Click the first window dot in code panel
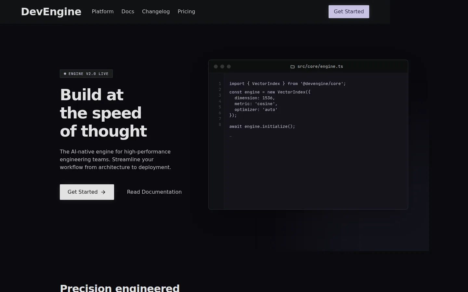The width and height of the screenshot is (468, 292). coord(216,67)
